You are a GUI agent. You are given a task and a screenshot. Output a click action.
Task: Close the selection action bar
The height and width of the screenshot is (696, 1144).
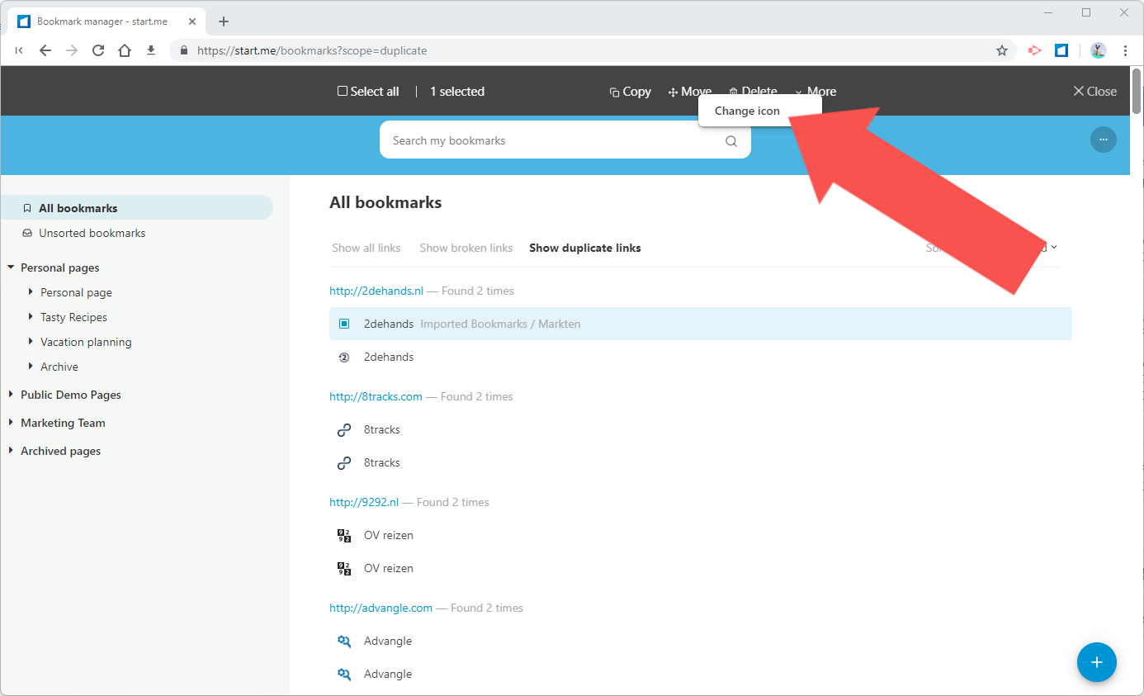[1094, 92]
